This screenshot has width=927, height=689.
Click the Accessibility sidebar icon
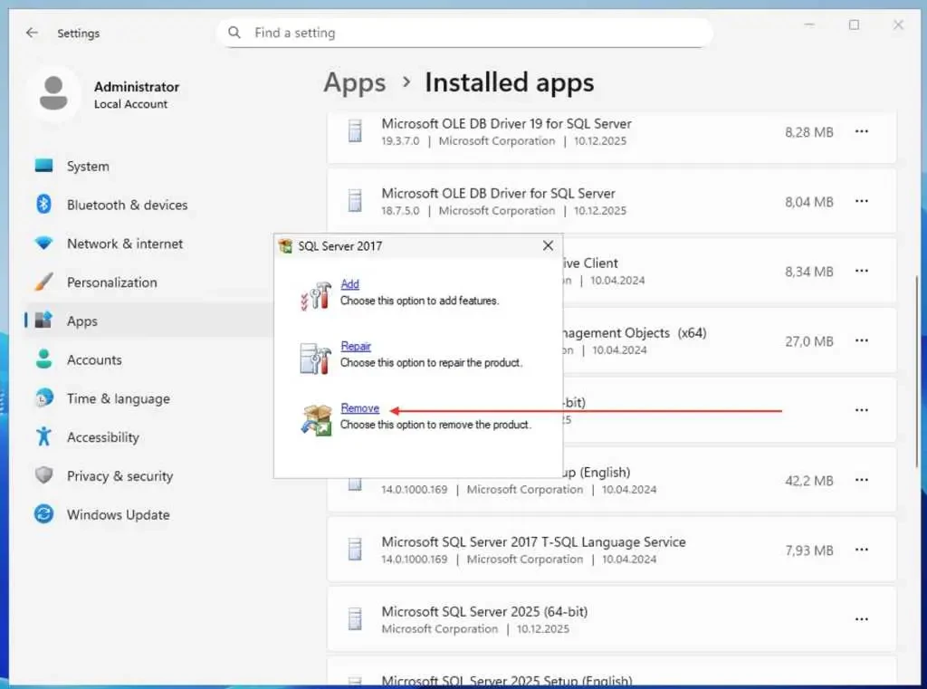pyautogui.click(x=43, y=437)
